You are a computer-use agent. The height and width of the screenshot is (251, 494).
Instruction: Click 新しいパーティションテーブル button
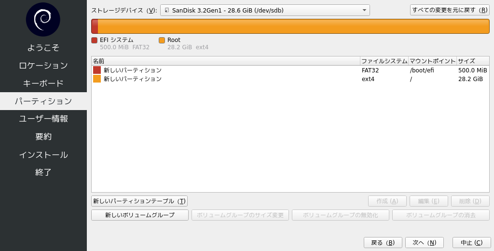[139, 201]
